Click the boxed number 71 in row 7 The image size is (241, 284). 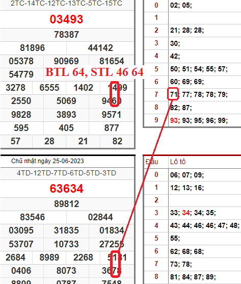pyautogui.click(x=173, y=94)
